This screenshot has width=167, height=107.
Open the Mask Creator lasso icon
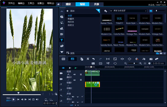115,63
